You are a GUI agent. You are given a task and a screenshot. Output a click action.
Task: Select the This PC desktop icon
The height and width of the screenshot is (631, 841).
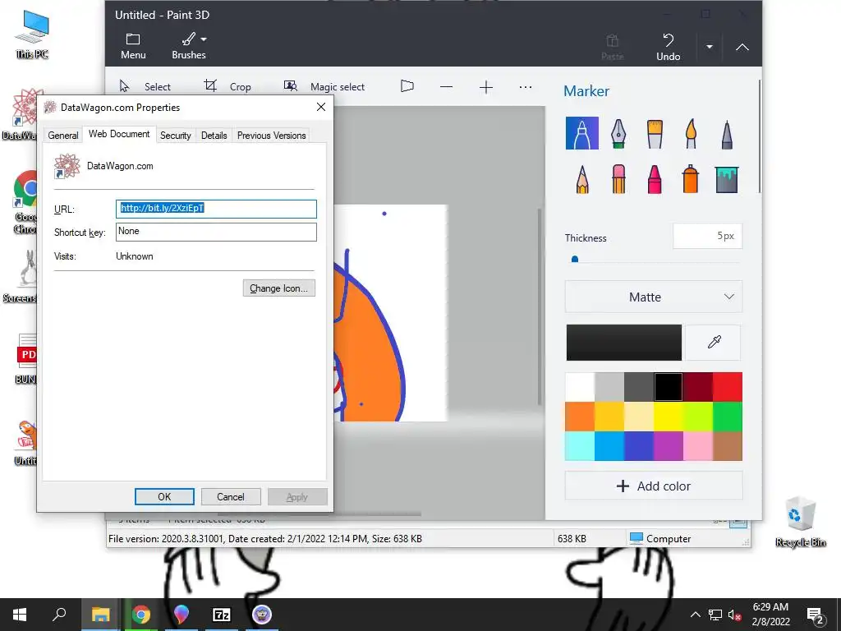coord(32,34)
